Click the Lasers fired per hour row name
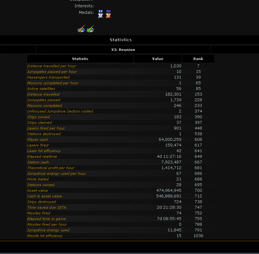 pyautogui.click(x=46, y=128)
